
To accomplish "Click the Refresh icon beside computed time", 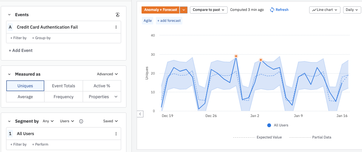I will click(x=272, y=10).
